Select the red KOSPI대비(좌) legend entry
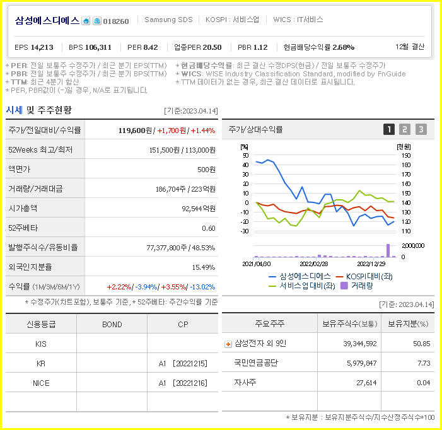 [x=364, y=276]
